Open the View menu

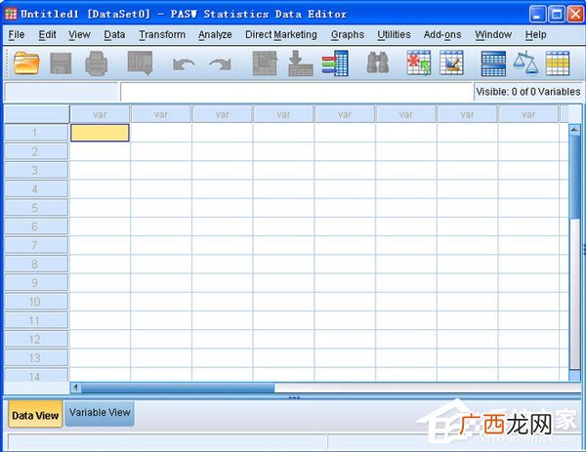(79, 35)
